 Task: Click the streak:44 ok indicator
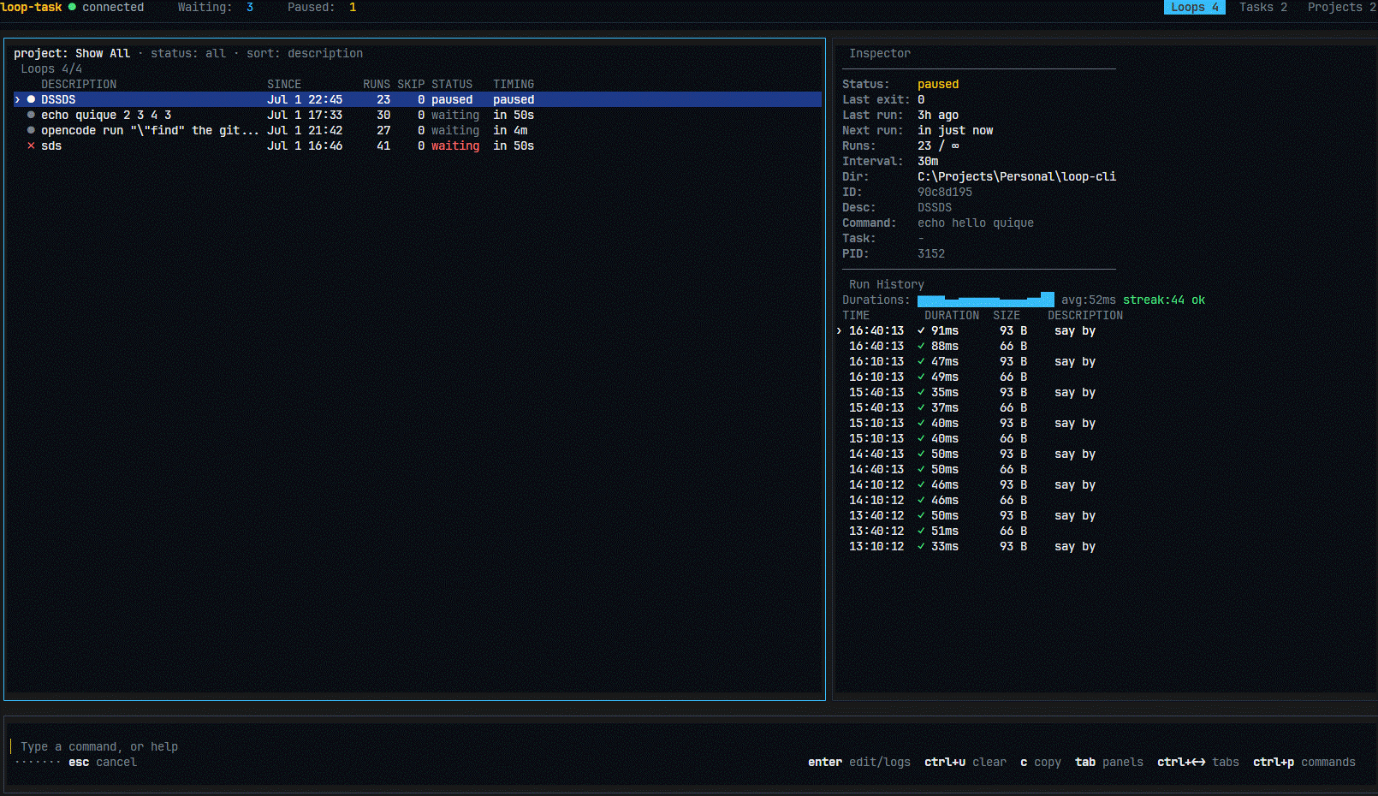pyautogui.click(x=1164, y=300)
